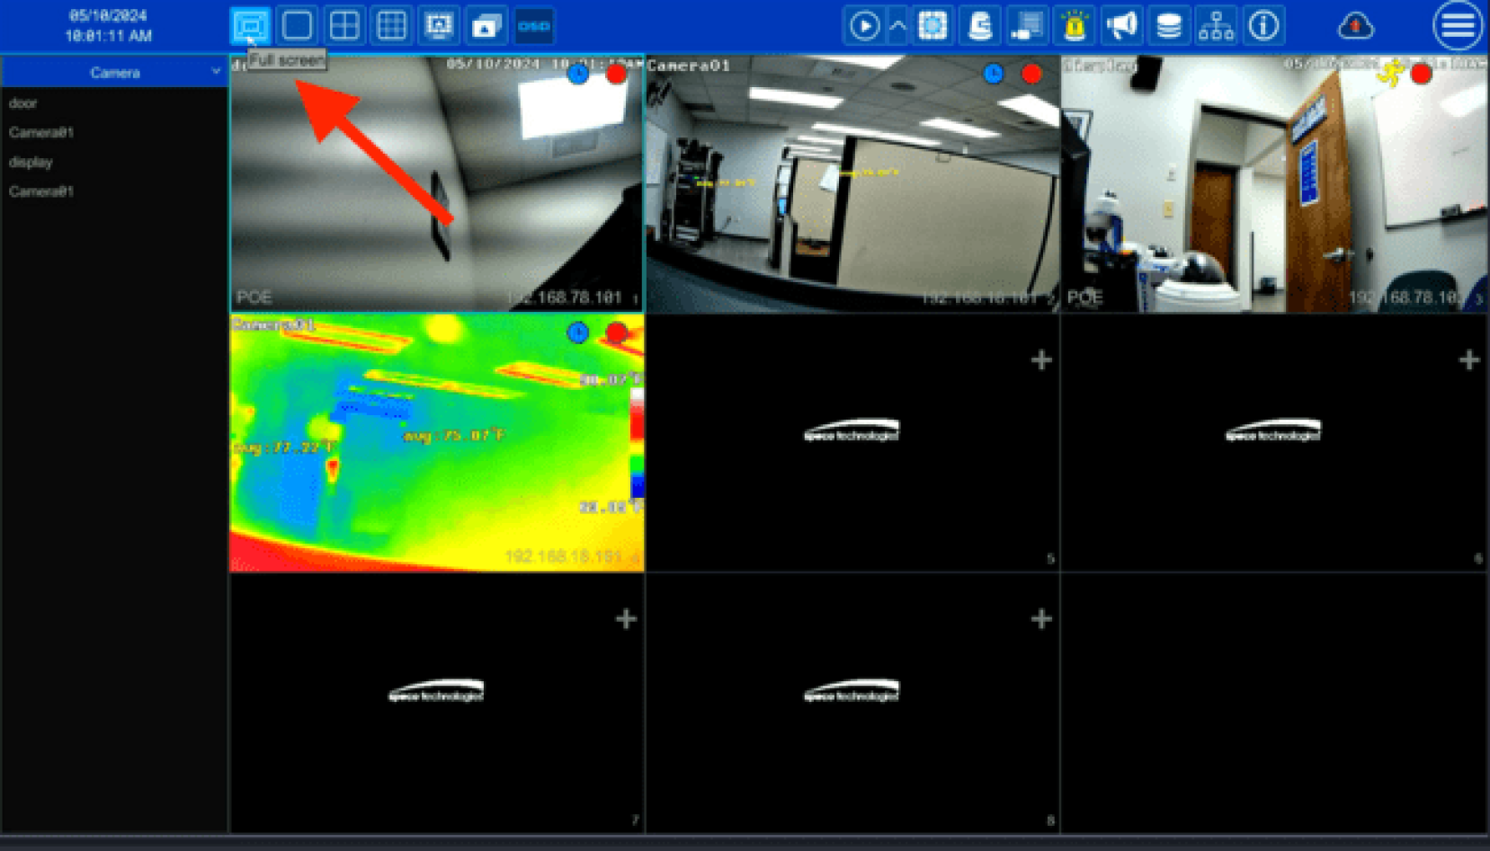1490x851 pixels.
Task: Toggle the OSD overlay button
Action: click(x=533, y=26)
